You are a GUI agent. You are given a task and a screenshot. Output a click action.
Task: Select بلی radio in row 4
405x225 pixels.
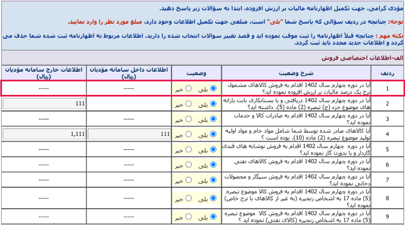213,134
